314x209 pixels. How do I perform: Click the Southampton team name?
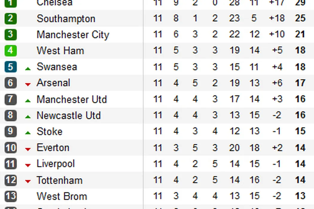coord(66,19)
